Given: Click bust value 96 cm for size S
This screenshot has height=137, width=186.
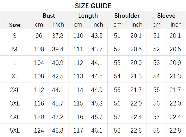Looking at the screenshot, I should (39, 36).
